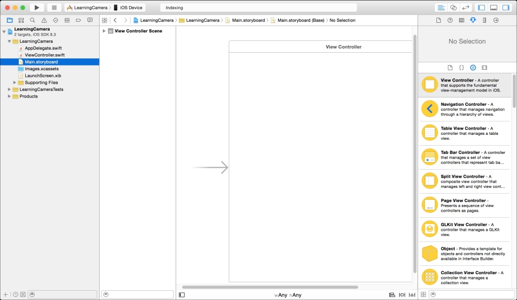Click Main.storyboard (Base) in jump bar
The height and width of the screenshot is (300, 517).
coord(297,21)
